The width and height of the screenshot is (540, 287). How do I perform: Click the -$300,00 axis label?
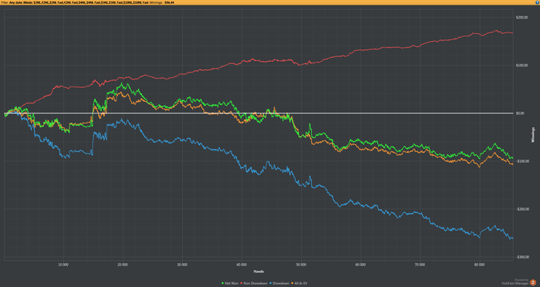click(x=522, y=257)
